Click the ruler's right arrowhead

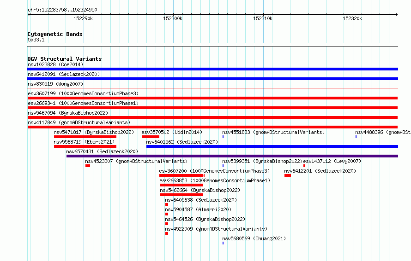click(397, 15)
